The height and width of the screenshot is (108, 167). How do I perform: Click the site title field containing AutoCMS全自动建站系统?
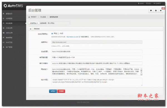(x=97, y=52)
